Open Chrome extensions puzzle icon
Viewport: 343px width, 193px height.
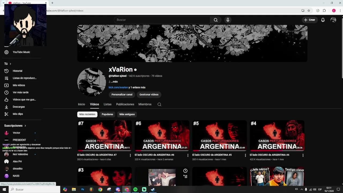[x=324, y=10]
